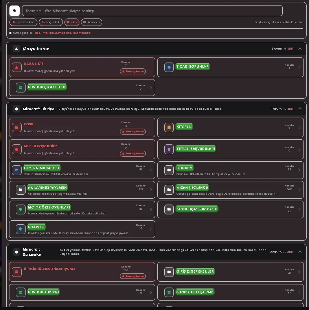Click the Konu açılabilir legend text

(22, 33)
